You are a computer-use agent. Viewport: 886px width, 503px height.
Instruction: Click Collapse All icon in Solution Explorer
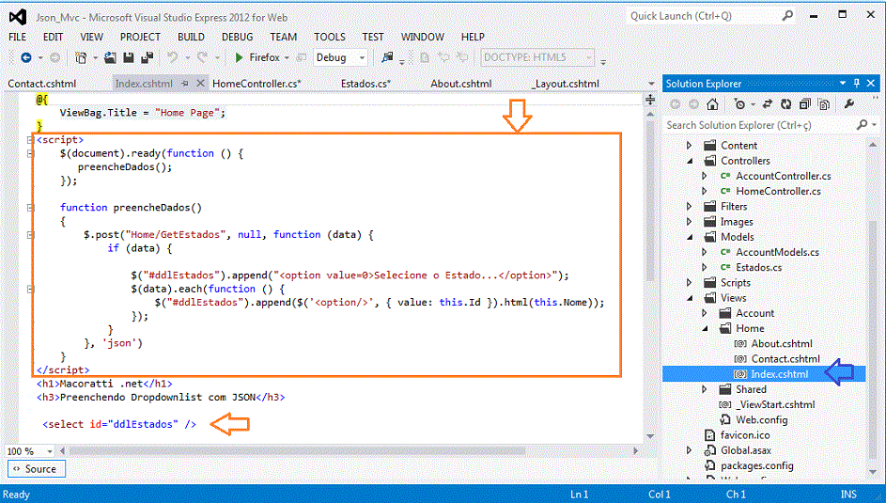pos(804,104)
